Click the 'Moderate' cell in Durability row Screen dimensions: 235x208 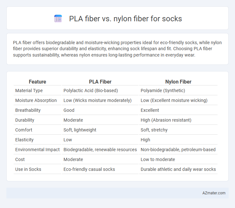click(73, 120)
